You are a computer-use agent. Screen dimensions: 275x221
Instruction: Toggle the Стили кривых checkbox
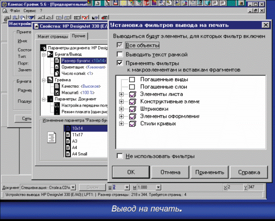click(133, 124)
